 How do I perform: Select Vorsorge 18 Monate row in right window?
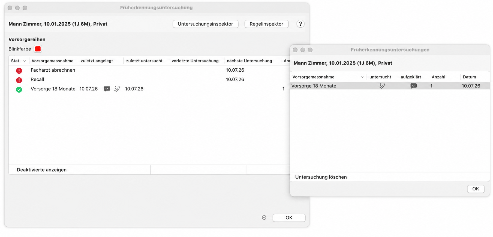tap(390, 86)
